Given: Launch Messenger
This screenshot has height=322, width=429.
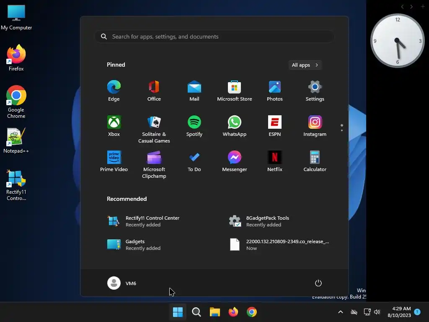Looking at the screenshot, I should (x=235, y=161).
